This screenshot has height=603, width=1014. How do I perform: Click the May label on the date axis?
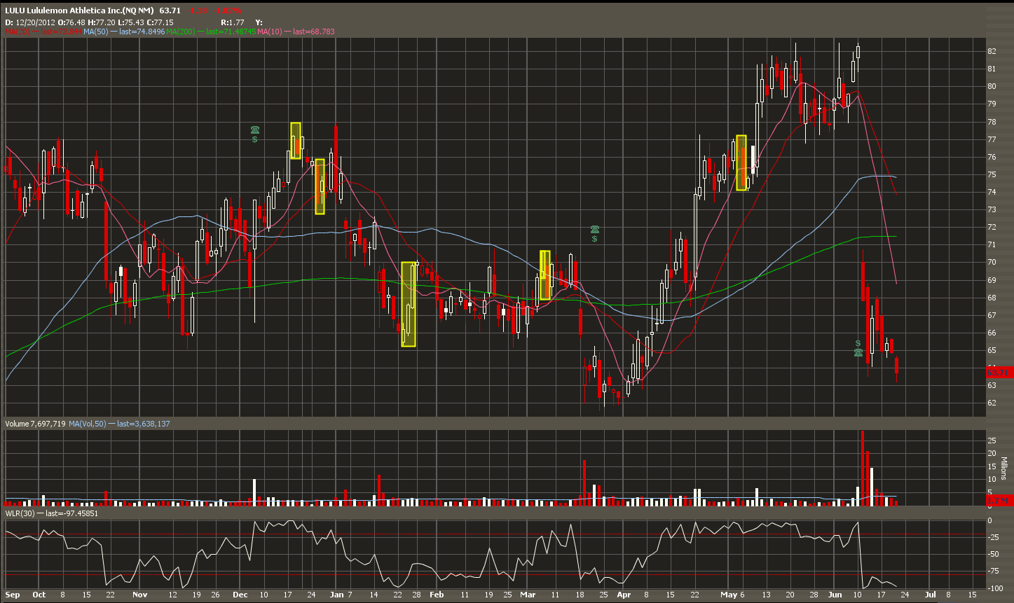(730, 595)
